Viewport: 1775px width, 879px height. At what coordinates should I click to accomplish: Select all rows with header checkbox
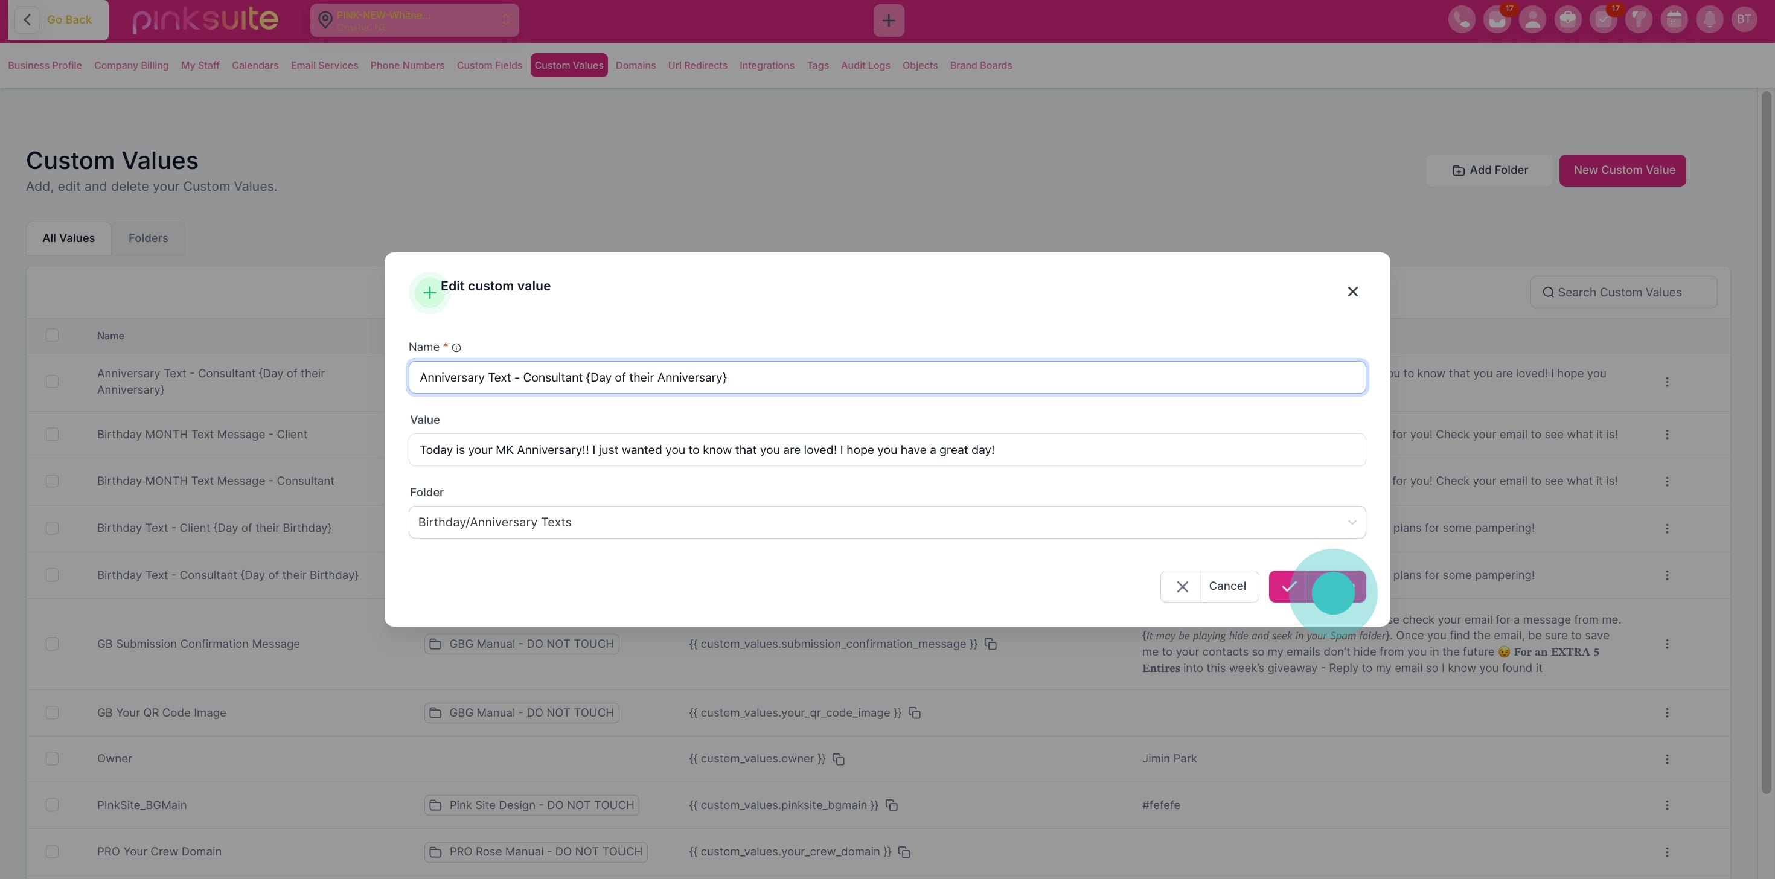(53, 336)
